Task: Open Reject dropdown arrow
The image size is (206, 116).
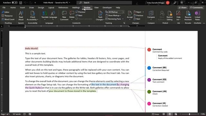Action: [x=143, y=12]
